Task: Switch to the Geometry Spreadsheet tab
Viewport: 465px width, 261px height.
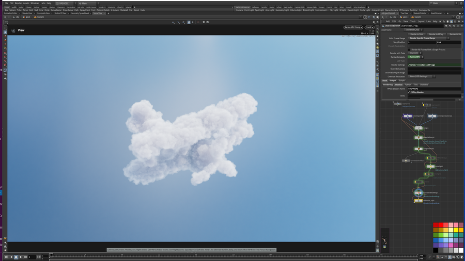Action: (x=80, y=13)
